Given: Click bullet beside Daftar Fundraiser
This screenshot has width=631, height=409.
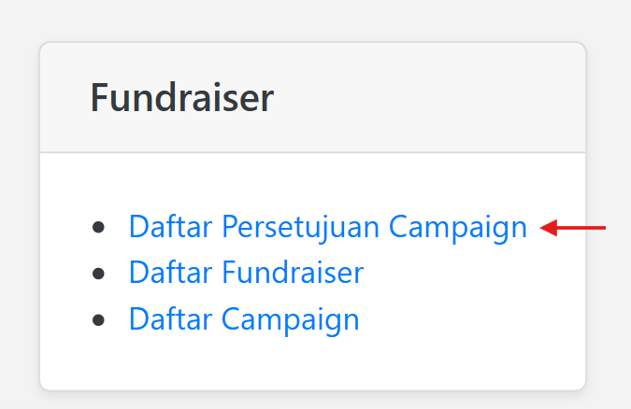Looking at the screenshot, I should click(x=99, y=274).
